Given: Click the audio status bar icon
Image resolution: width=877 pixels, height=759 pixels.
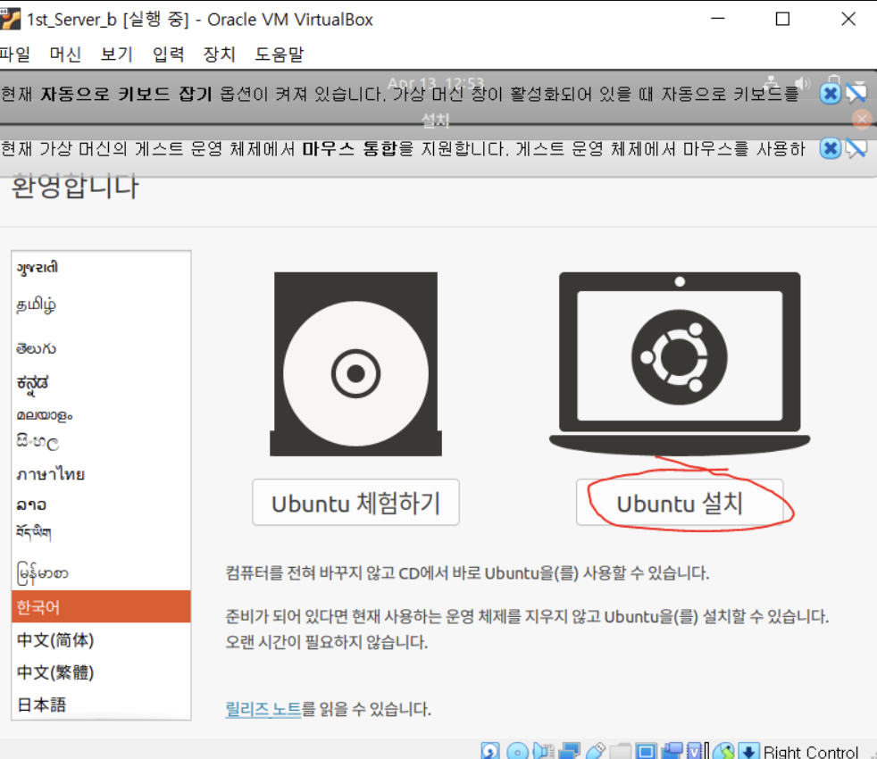Looking at the screenshot, I should coord(543,751).
